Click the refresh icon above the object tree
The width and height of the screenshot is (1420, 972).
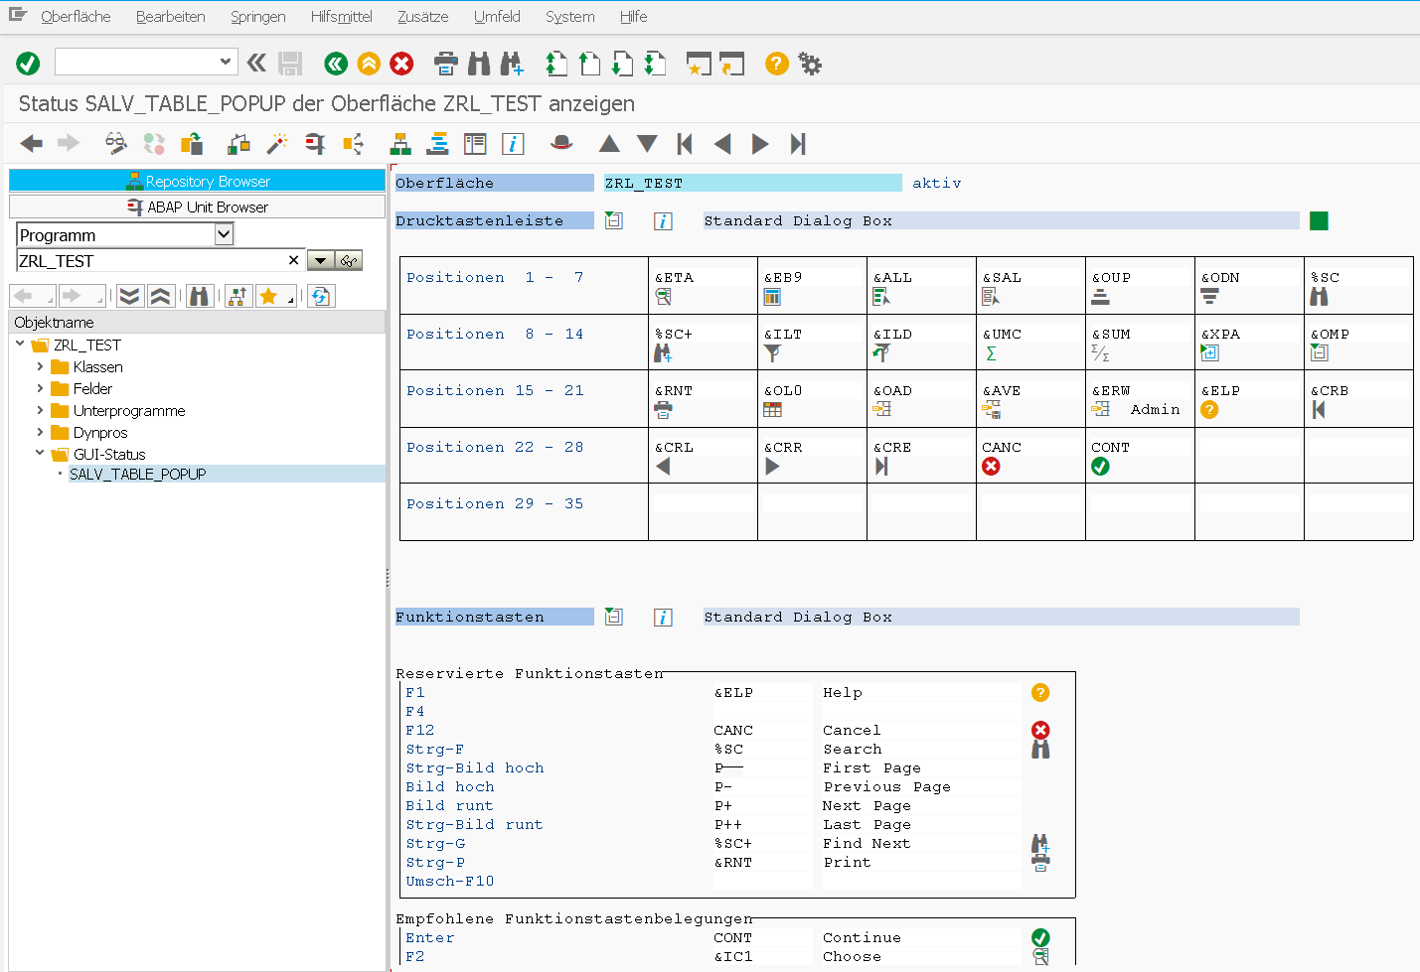tap(321, 296)
